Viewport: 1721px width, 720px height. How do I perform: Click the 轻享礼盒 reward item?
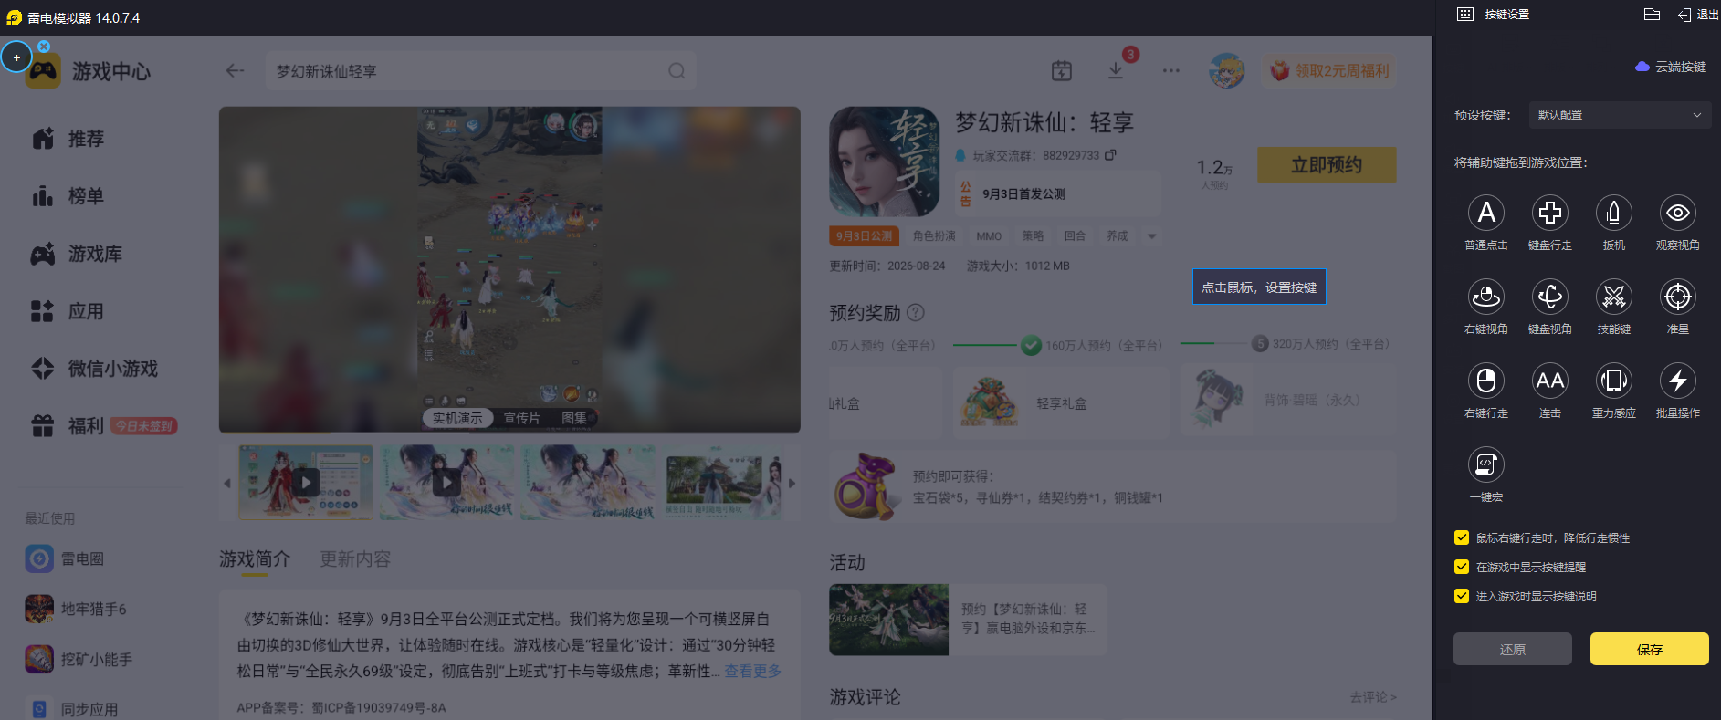[1061, 402]
